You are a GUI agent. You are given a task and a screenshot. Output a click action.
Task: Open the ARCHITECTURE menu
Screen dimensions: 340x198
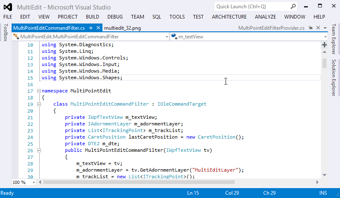coord(229,17)
